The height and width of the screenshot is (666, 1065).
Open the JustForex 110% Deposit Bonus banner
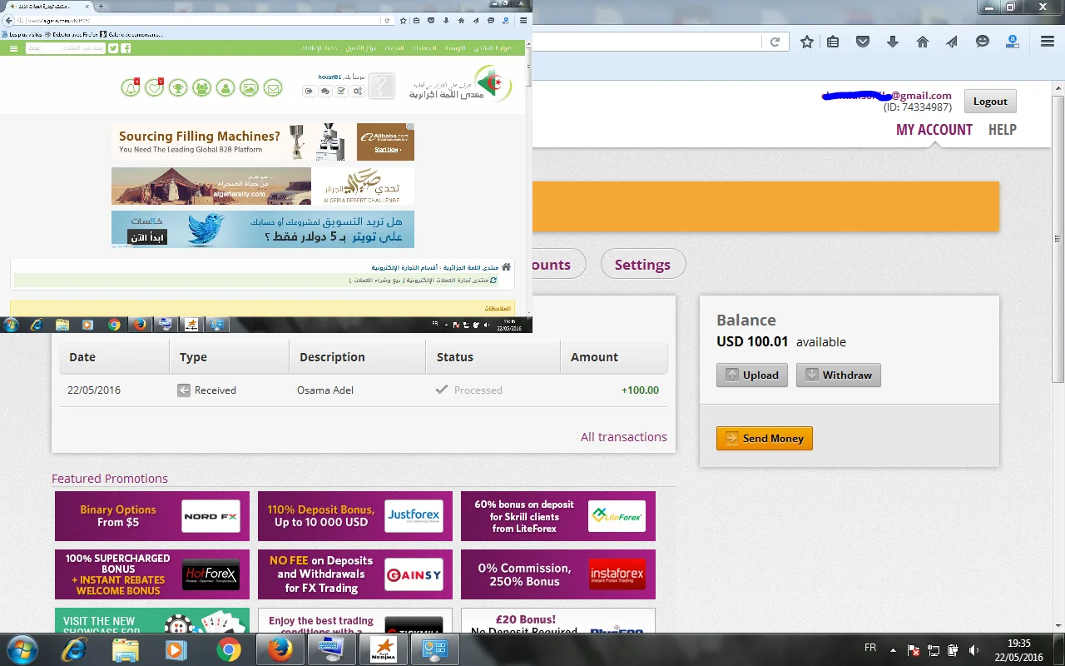(355, 516)
